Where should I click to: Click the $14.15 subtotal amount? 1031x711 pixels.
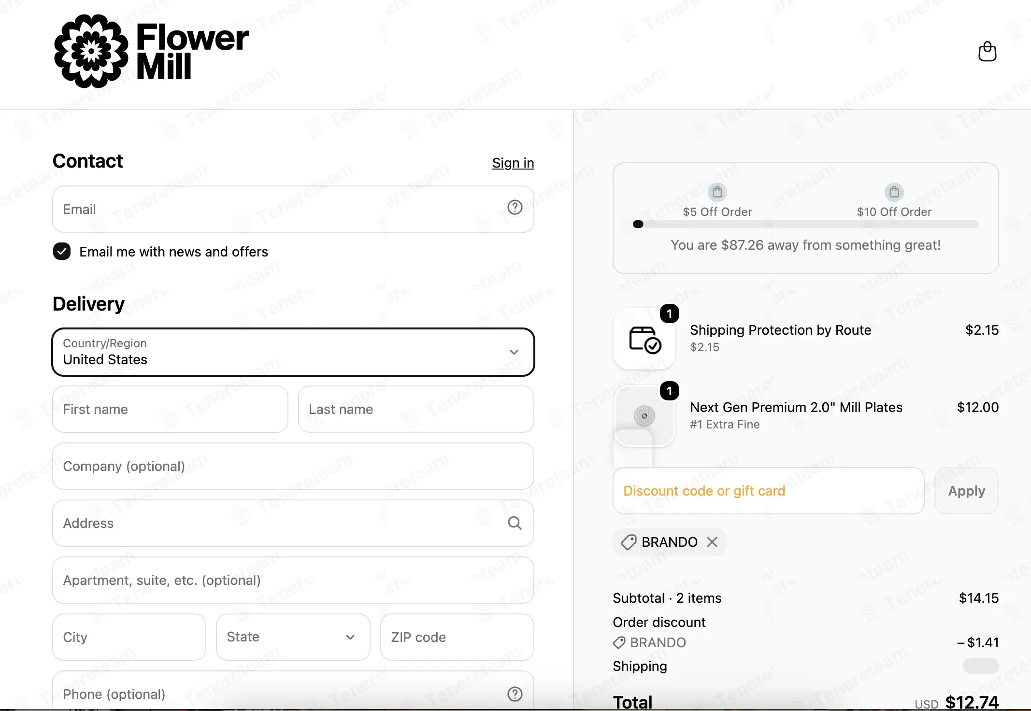979,598
